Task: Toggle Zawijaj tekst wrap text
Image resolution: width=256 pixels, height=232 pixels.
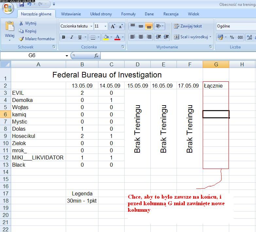Action: [x=188, y=26]
